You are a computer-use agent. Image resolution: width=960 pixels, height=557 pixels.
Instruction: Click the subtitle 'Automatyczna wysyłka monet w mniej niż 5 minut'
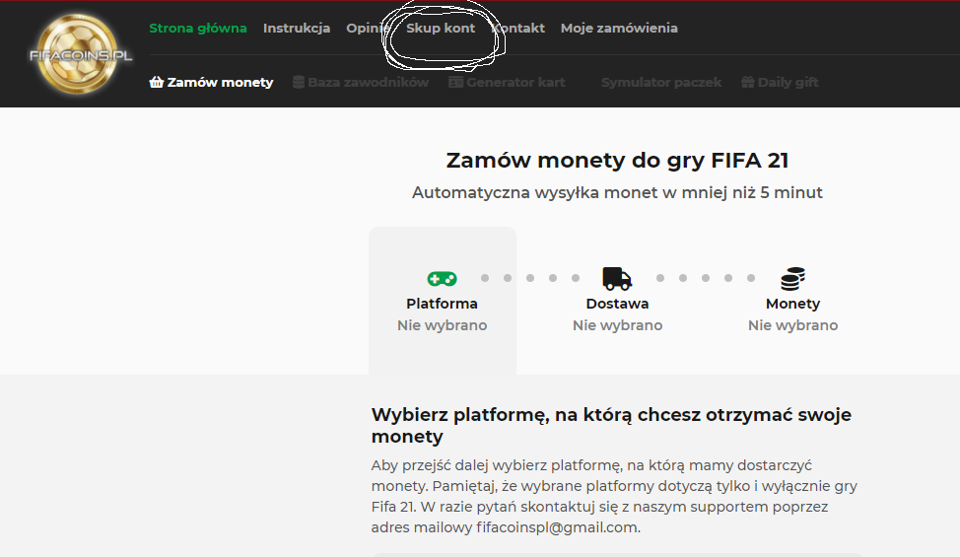point(617,193)
